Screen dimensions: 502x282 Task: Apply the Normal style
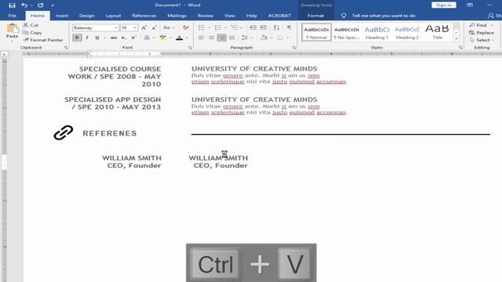[x=316, y=32]
